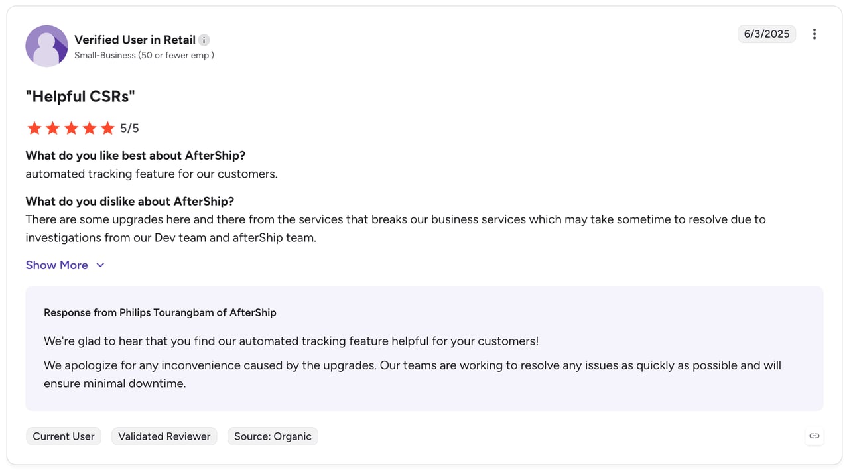Click the reviewer's purple avatar icon
849x474 pixels.
click(x=46, y=46)
